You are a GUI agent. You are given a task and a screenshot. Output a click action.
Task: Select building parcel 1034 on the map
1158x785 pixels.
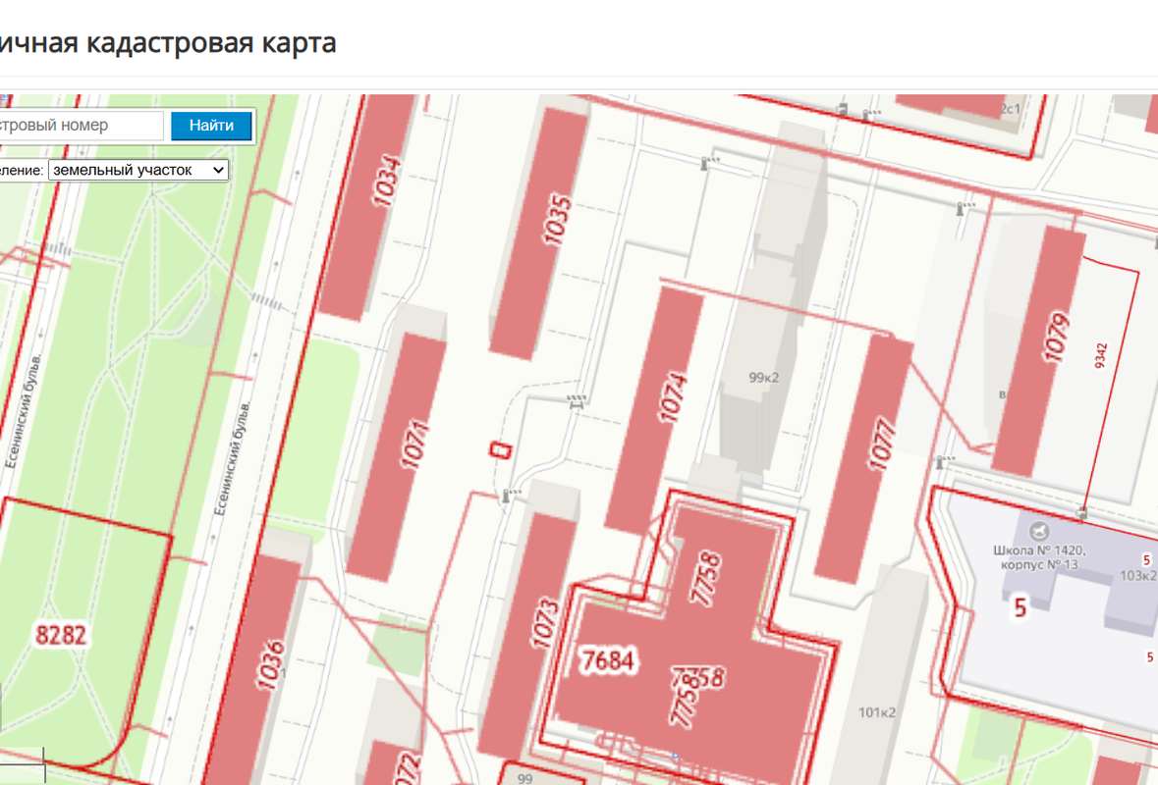click(x=367, y=205)
